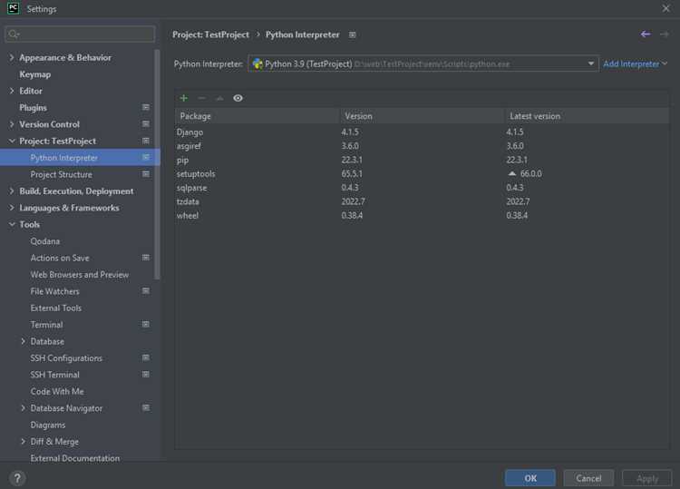The width and height of the screenshot is (680, 489).
Task: Select the asgiref package row
Action: 422,146
